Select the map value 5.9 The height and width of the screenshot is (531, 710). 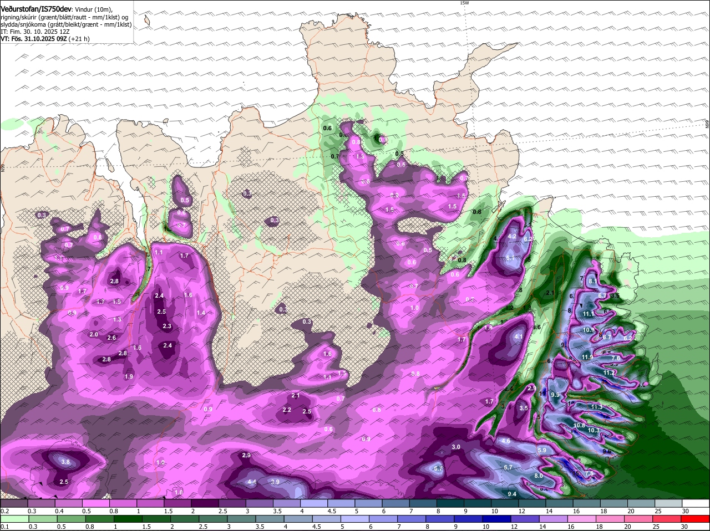pos(542,450)
